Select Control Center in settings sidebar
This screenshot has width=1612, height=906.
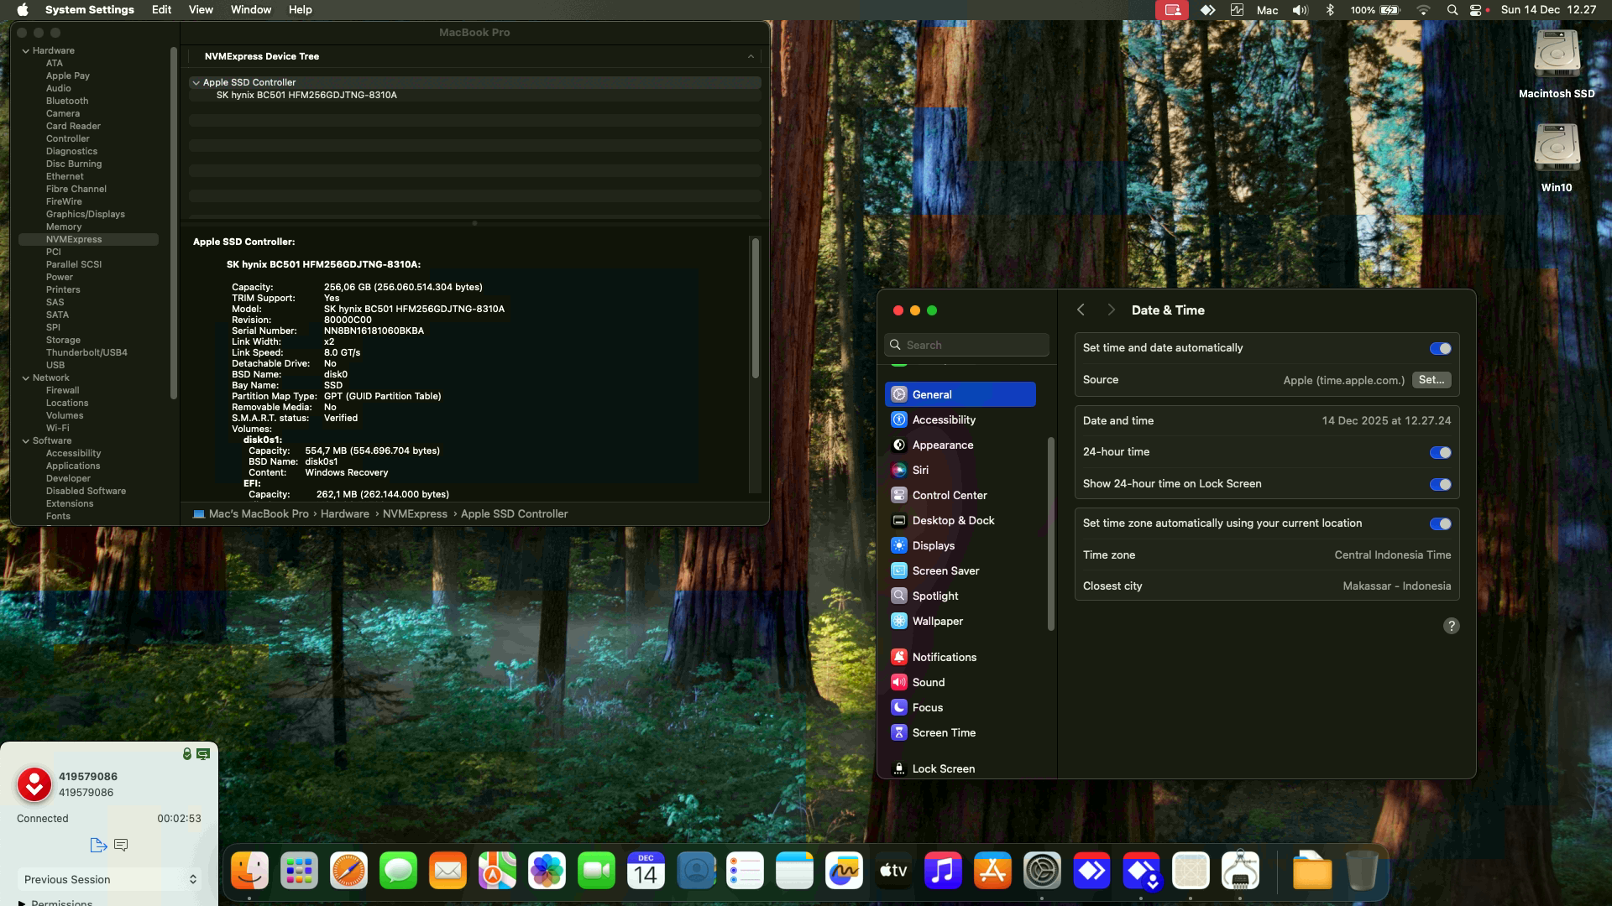tap(949, 495)
